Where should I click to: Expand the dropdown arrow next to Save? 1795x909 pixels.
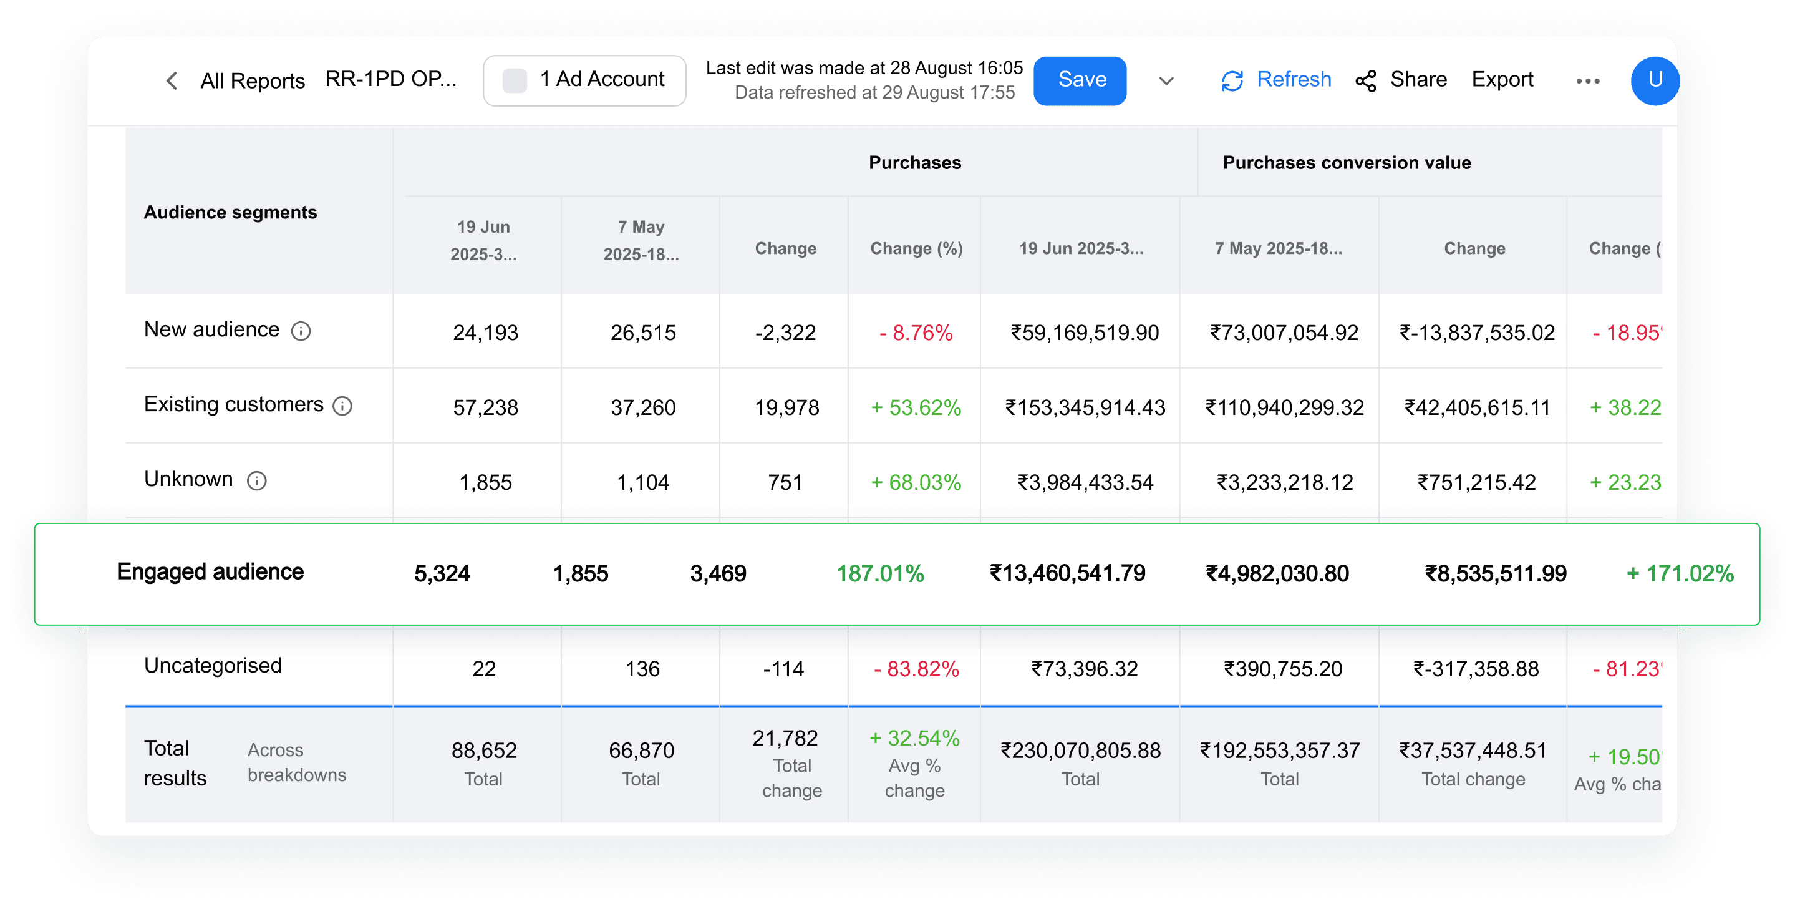[x=1166, y=81]
